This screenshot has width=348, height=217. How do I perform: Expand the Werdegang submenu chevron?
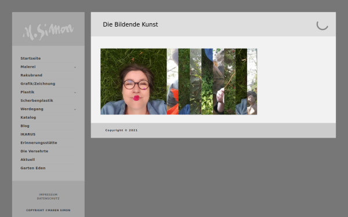click(75, 109)
